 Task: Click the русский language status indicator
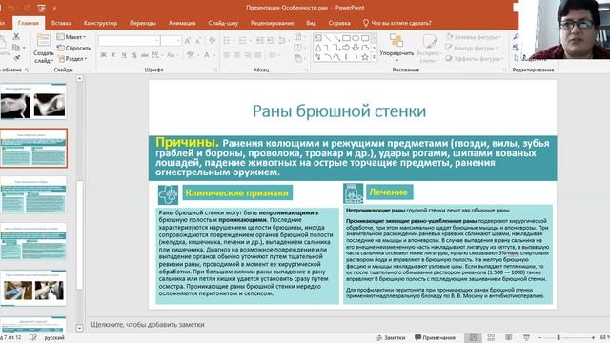tap(54, 337)
